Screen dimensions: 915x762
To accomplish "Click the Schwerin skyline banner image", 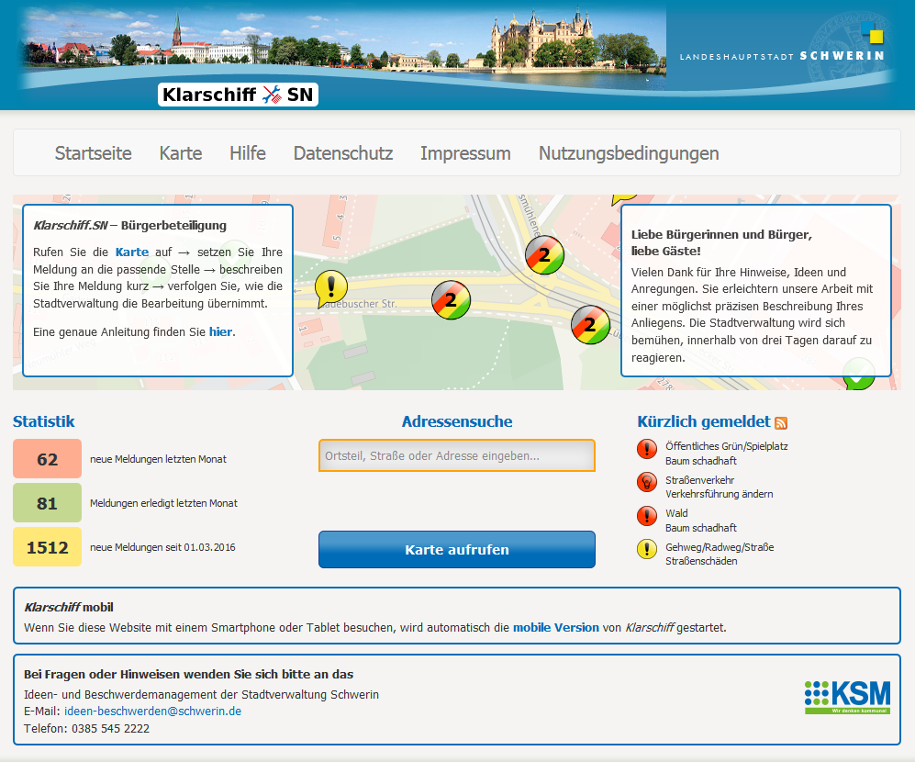I will click(343, 47).
